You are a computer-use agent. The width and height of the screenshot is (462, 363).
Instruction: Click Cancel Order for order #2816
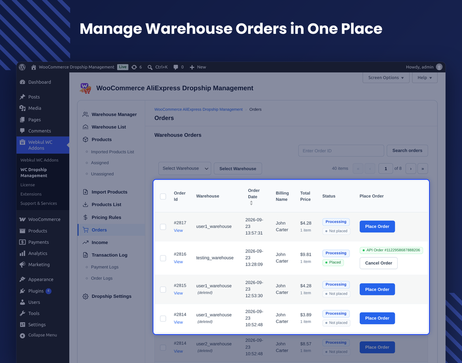click(379, 263)
